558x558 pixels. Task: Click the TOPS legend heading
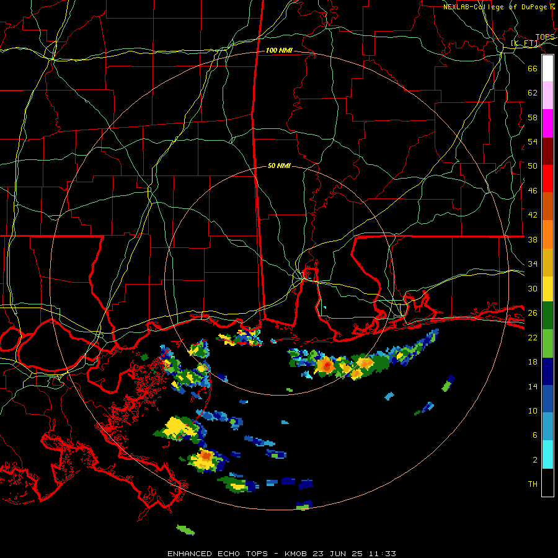[545, 37]
